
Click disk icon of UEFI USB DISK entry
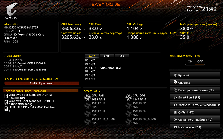tap(6, 109)
